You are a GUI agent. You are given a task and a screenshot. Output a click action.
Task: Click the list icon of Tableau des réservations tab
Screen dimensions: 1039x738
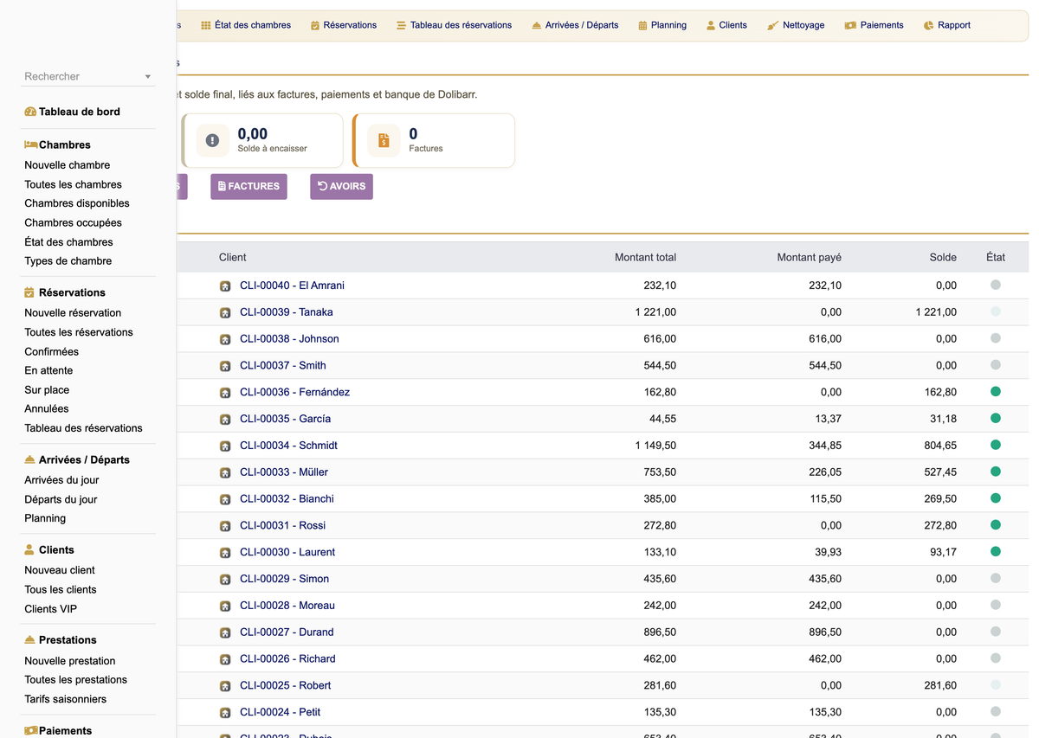[x=402, y=25]
